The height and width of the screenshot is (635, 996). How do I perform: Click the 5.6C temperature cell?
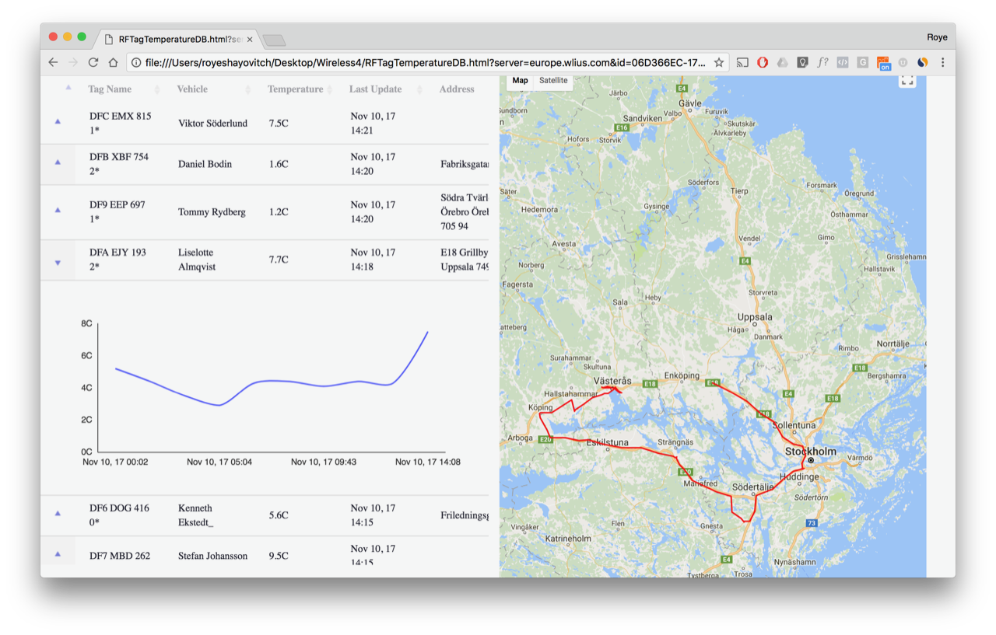tap(279, 515)
